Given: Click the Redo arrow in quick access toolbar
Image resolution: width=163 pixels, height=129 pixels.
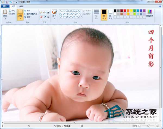Looking at the screenshot, I should point(14,2).
